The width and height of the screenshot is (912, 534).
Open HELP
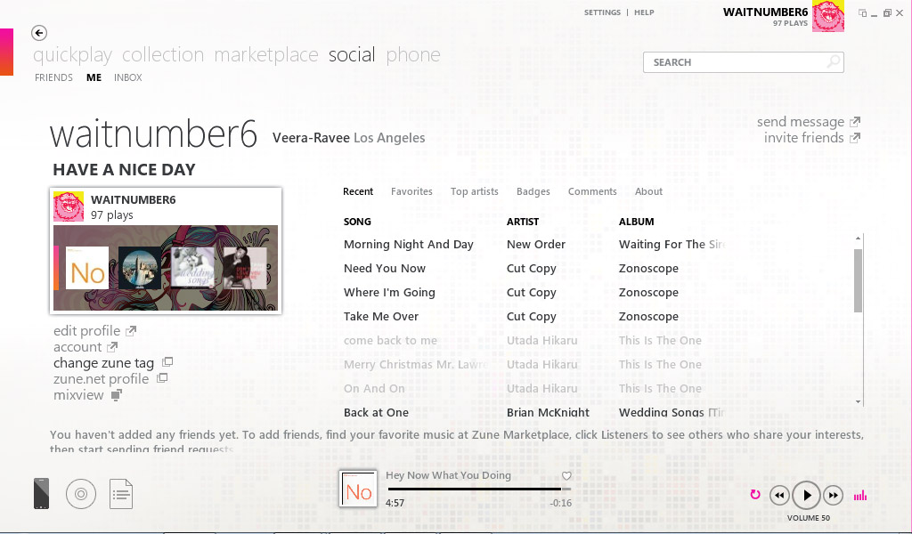pyautogui.click(x=644, y=12)
